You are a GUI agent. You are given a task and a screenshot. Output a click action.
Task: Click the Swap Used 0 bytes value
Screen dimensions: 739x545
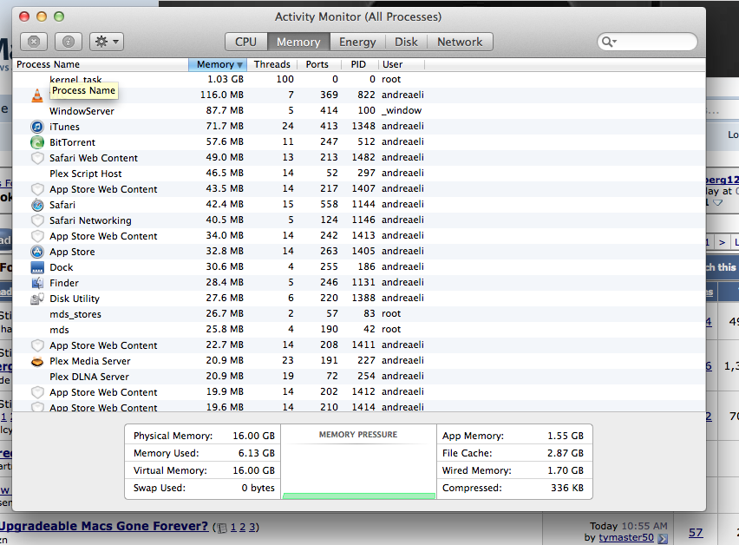[258, 488]
